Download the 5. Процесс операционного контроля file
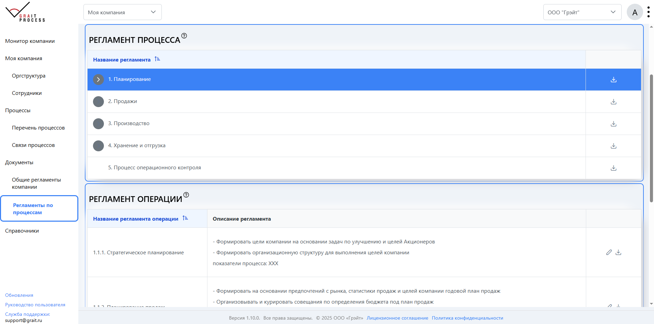Viewport: 654px width, 324px height. (613, 168)
